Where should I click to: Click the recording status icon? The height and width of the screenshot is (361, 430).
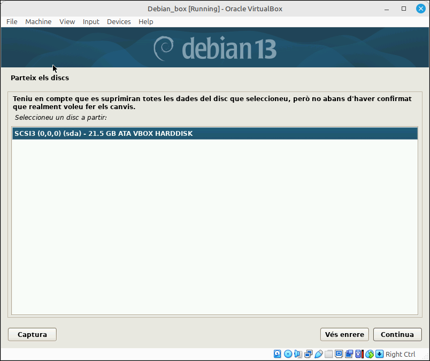coord(349,354)
